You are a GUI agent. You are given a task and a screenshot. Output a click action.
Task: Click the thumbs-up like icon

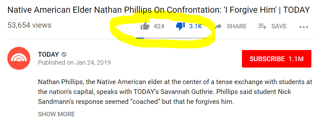145,26
